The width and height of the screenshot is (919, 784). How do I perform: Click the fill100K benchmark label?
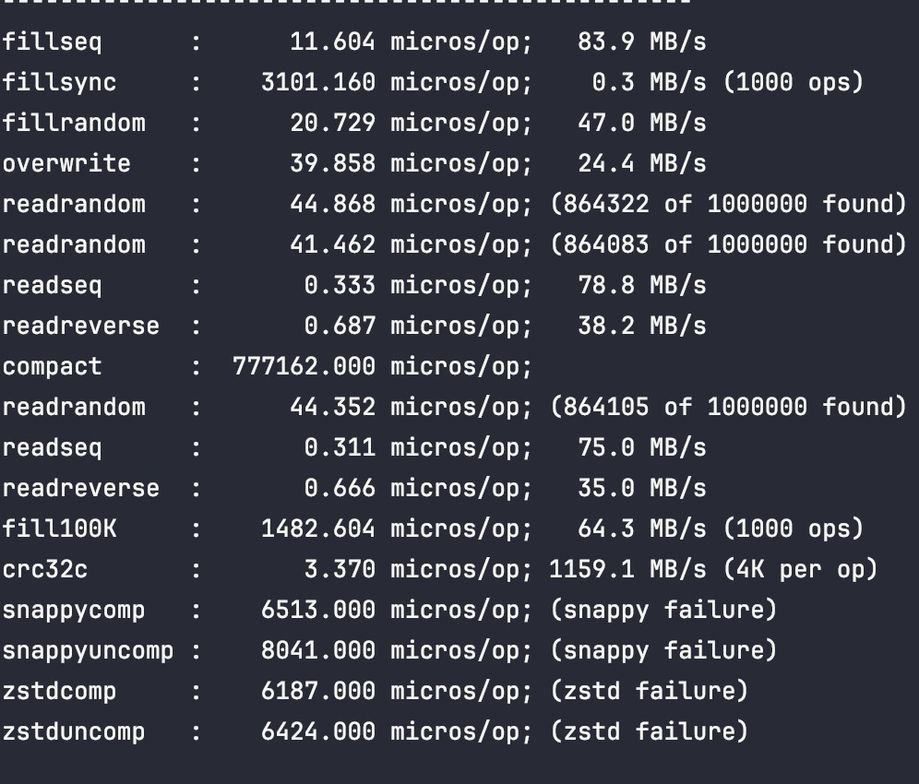click(59, 529)
